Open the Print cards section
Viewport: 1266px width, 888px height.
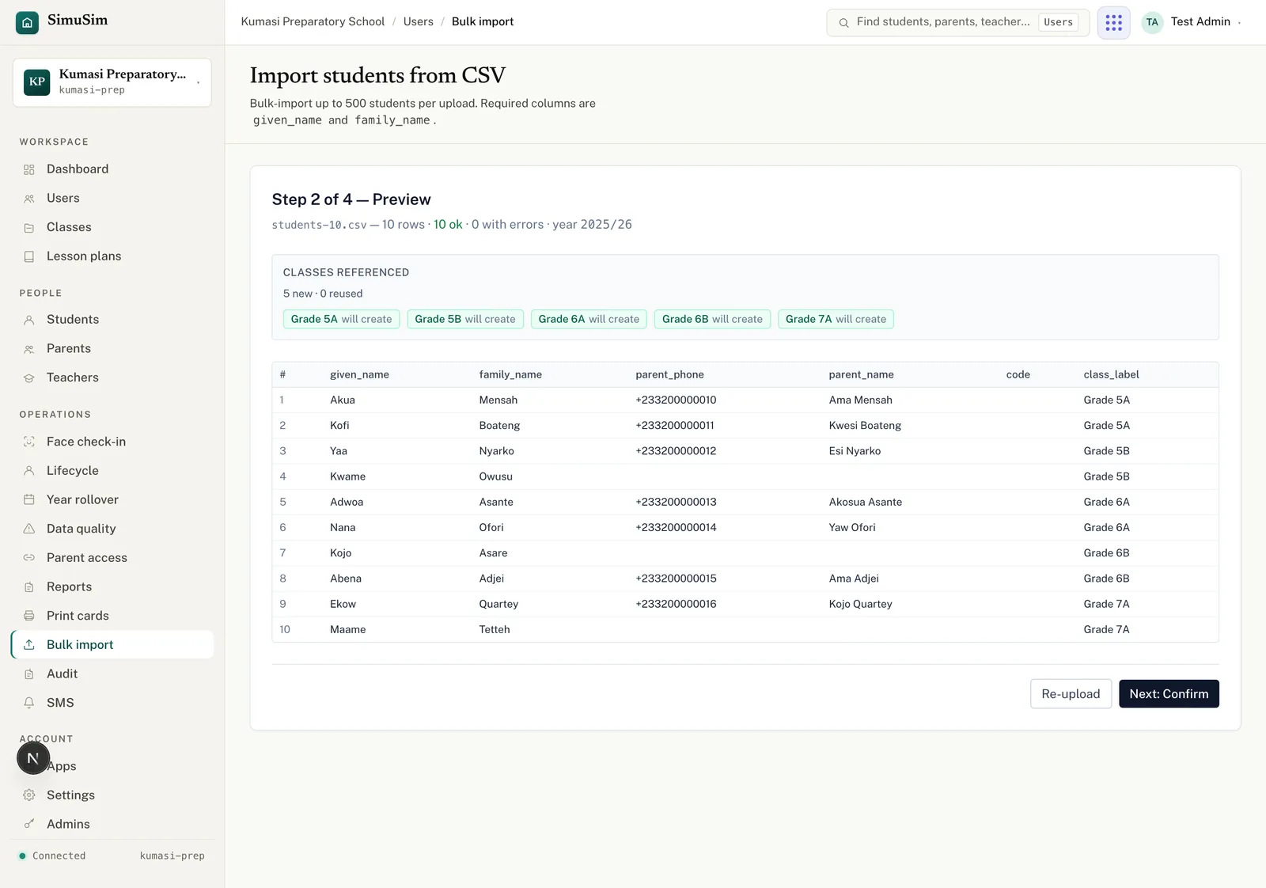(112, 616)
